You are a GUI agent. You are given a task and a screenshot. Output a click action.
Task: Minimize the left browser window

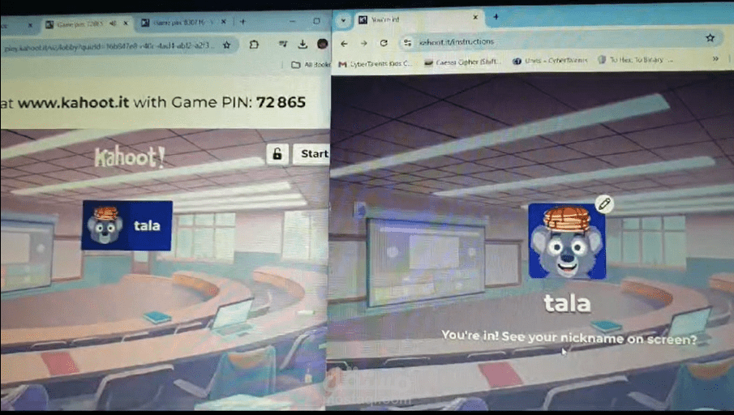[x=293, y=21]
